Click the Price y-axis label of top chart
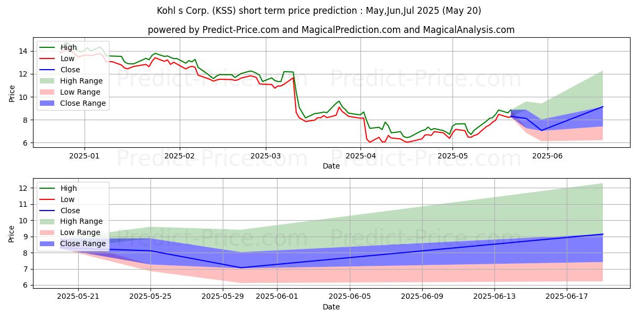 coord(12,93)
